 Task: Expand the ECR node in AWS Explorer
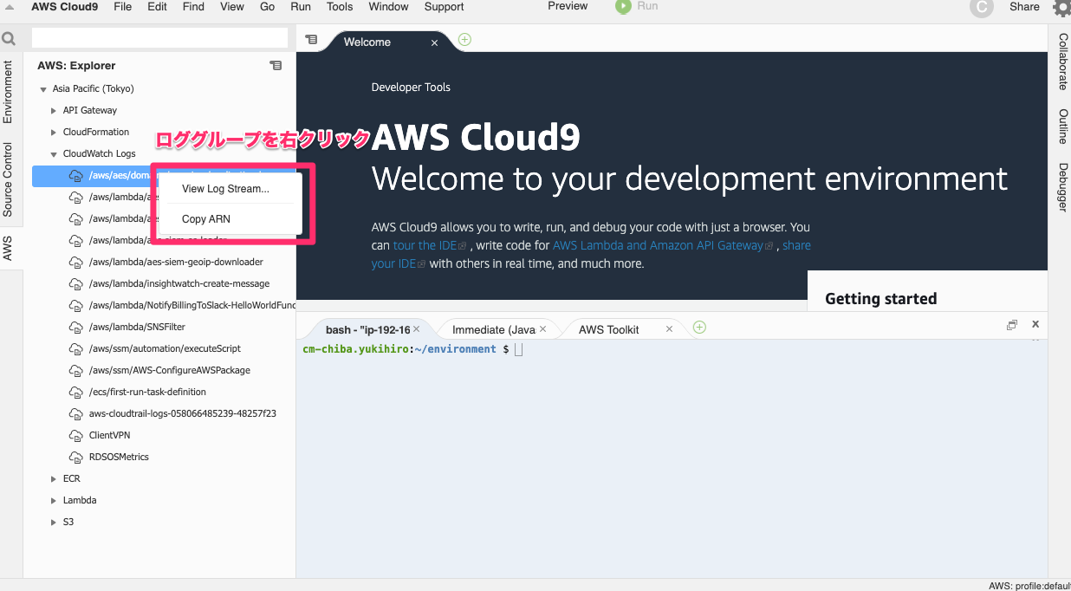(54, 478)
